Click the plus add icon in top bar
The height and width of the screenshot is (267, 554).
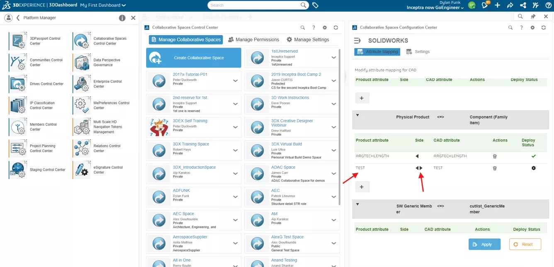pos(497,5)
